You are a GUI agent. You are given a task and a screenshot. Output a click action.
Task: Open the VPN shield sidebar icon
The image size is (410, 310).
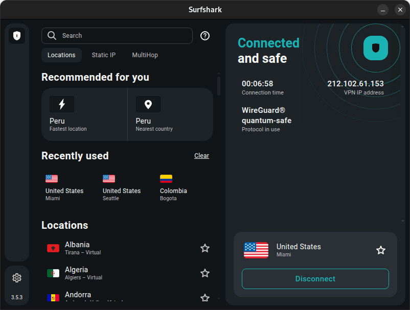[x=17, y=36]
